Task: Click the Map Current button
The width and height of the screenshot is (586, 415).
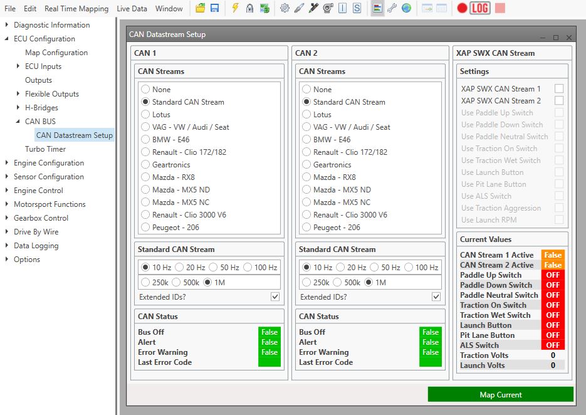Action: [x=500, y=394]
